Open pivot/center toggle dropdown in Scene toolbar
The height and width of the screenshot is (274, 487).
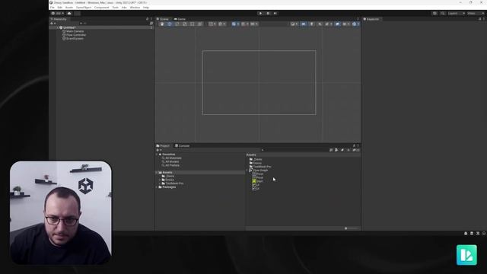pos(212,24)
